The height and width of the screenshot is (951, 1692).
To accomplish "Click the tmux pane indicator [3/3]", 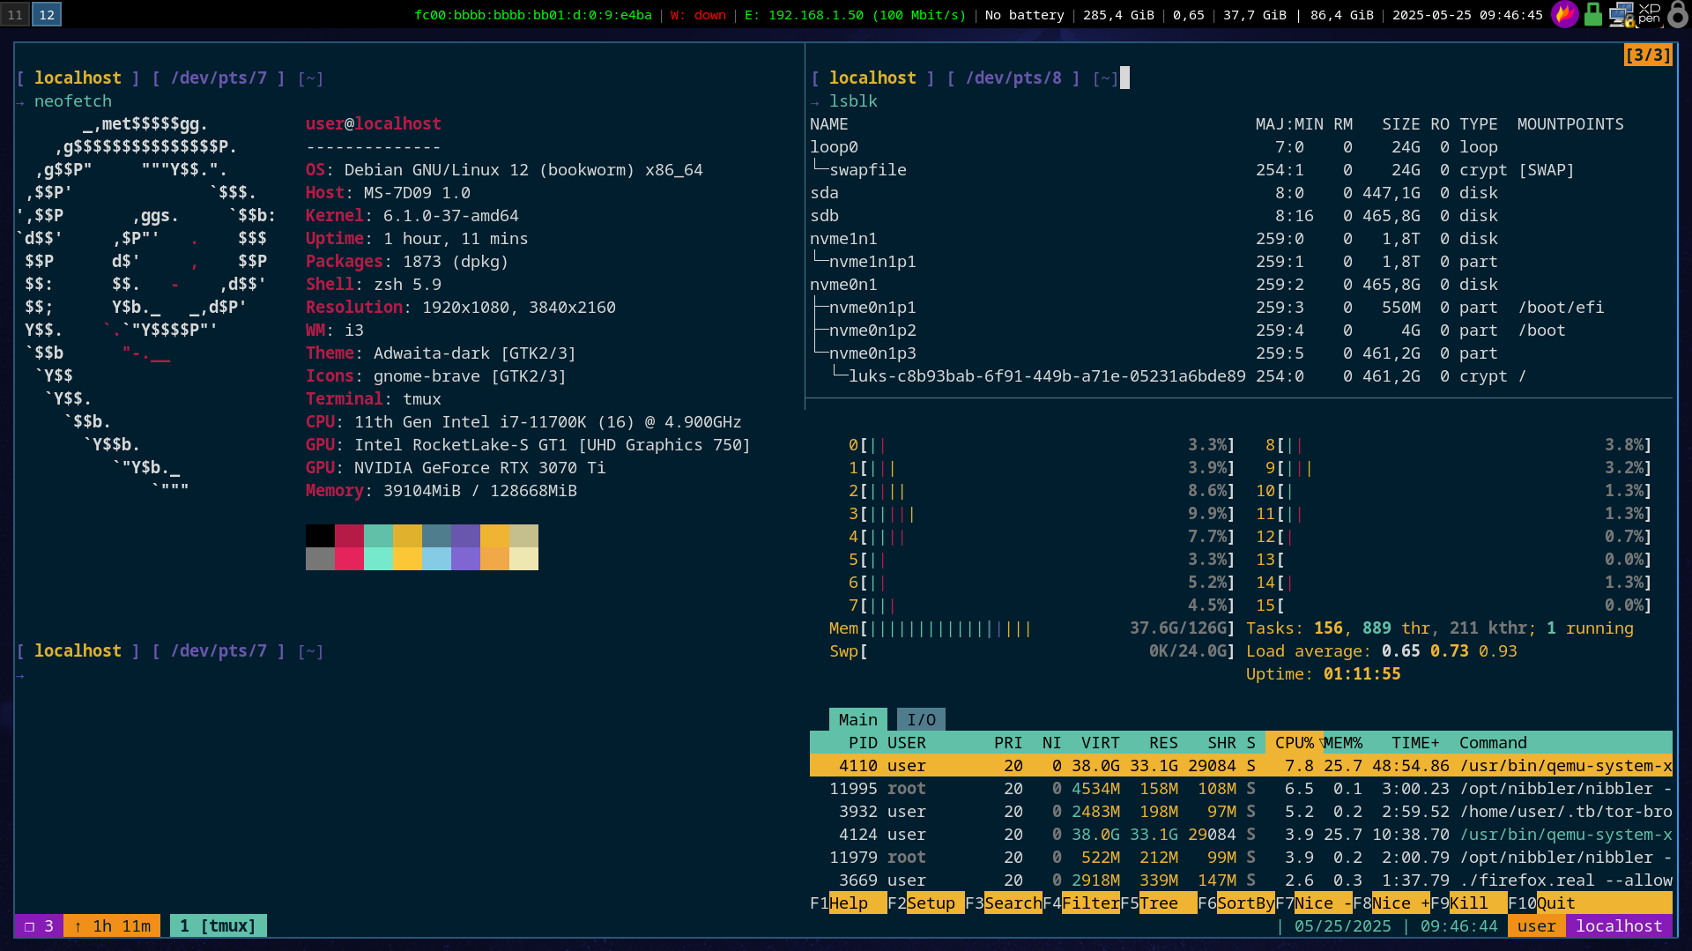I will coord(1648,55).
